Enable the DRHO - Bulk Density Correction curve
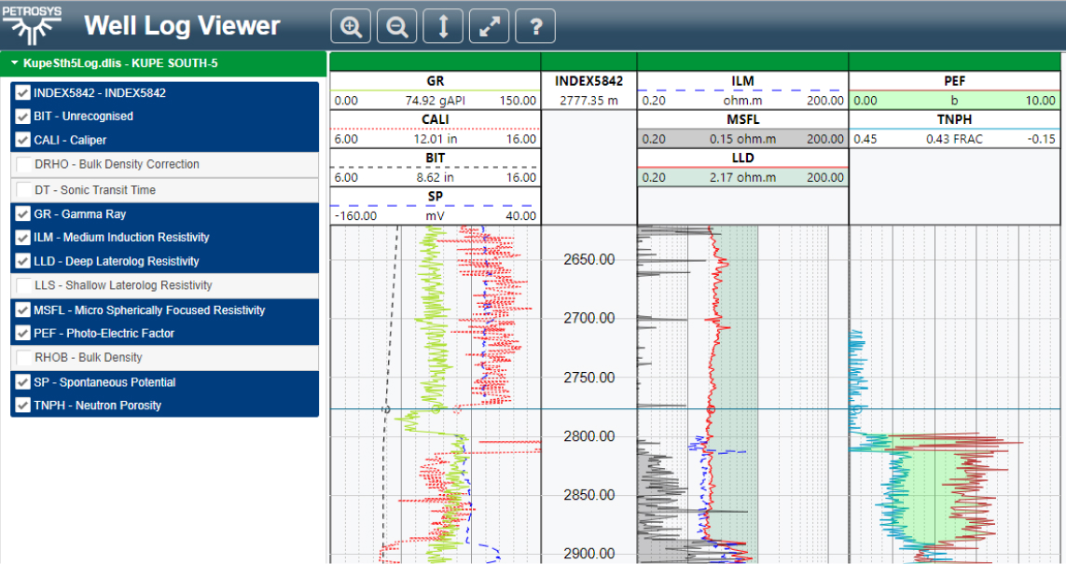 [x=23, y=164]
